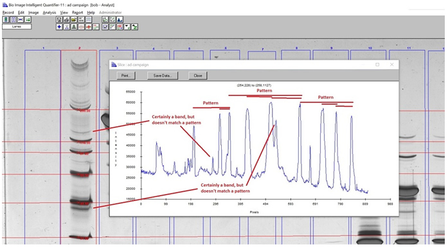
Task: Click the Pixels axis label
Action: click(x=254, y=212)
